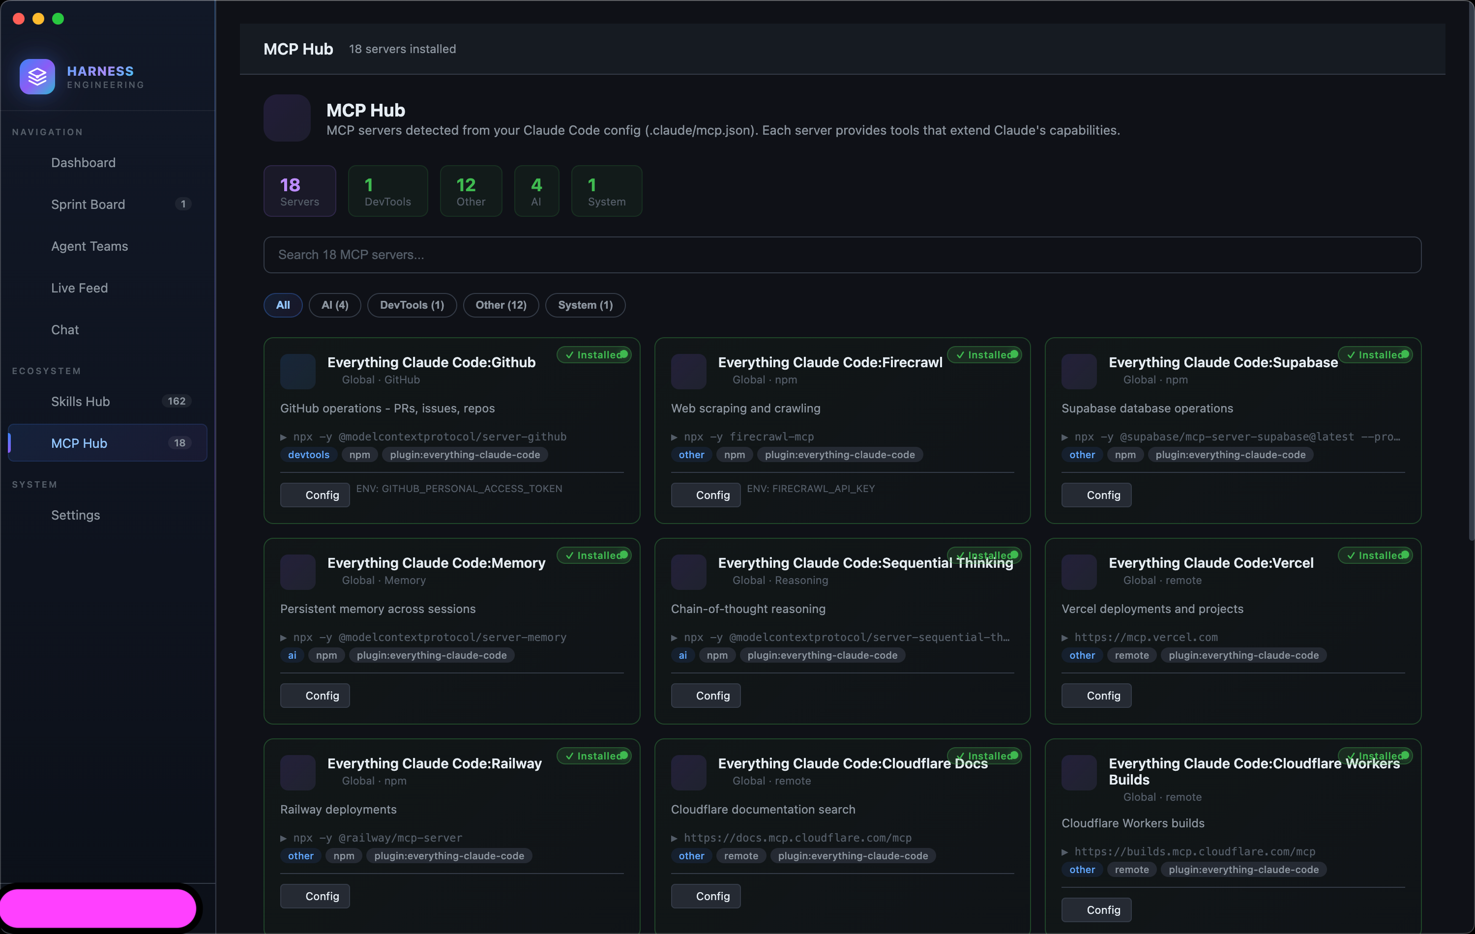1475x934 pixels.
Task: Select the All filter pill
Action: [283, 305]
